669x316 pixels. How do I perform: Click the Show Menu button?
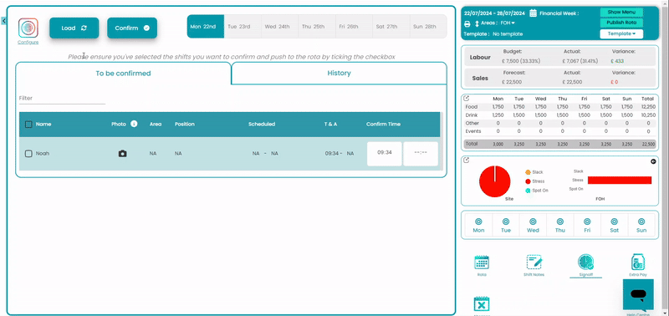coord(621,13)
